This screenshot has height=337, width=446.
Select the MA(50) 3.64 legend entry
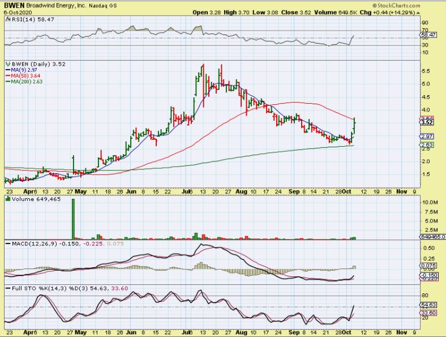(x=23, y=76)
